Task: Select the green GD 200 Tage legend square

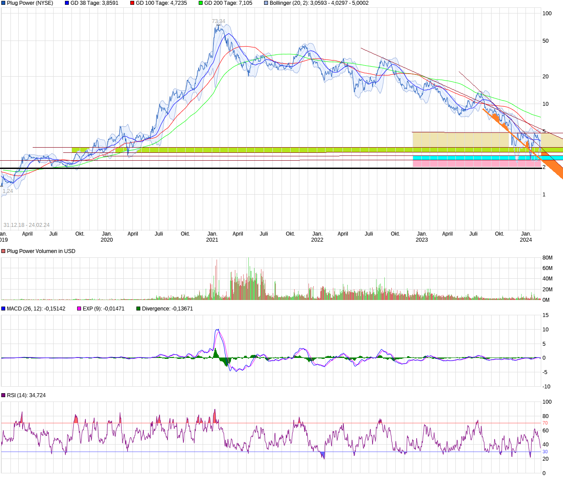Action: (x=201, y=3)
